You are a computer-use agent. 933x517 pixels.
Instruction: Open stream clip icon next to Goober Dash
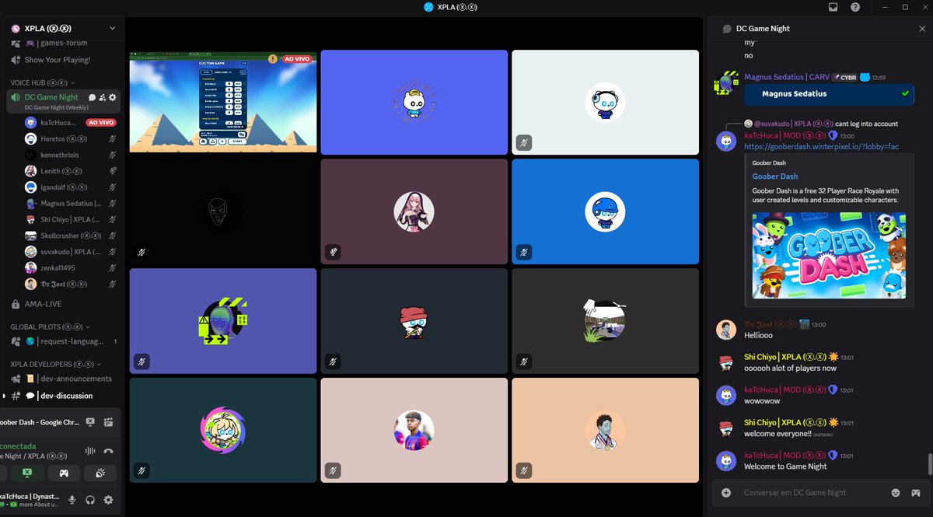click(x=108, y=422)
